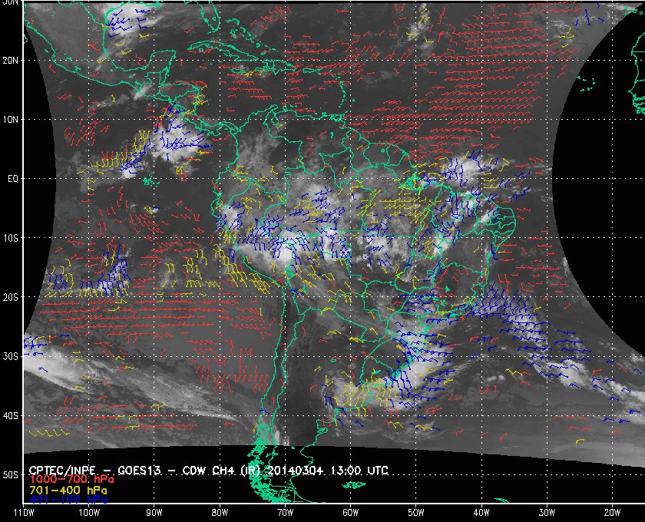Click the 30S latitude axis label

(x=11, y=356)
